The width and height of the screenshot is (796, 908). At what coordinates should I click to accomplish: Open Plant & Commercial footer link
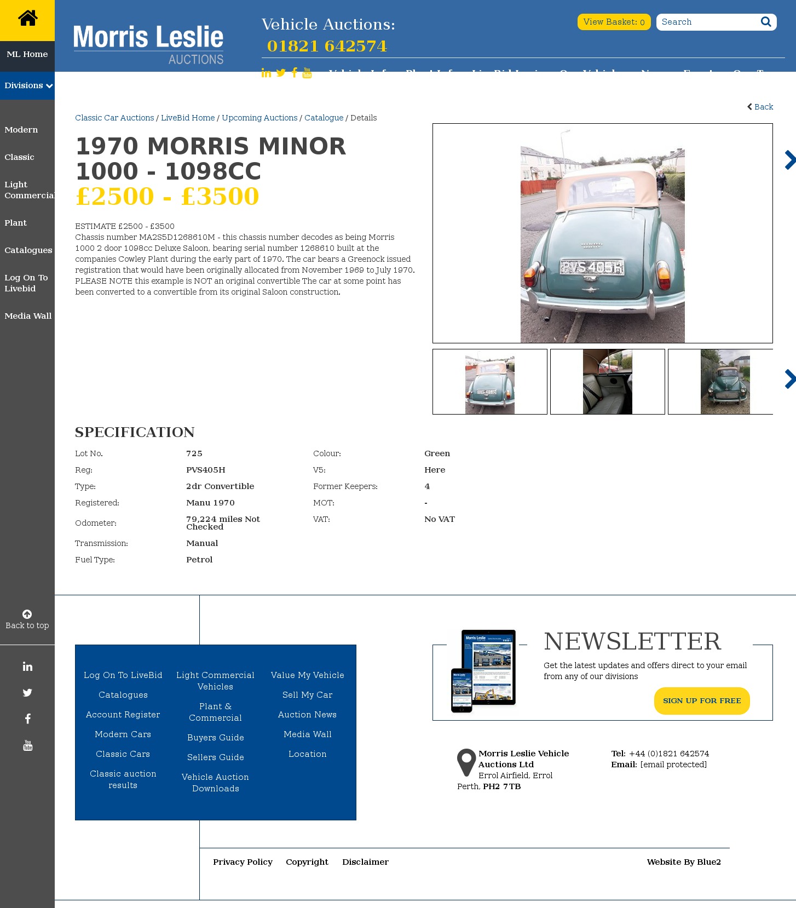point(216,712)
